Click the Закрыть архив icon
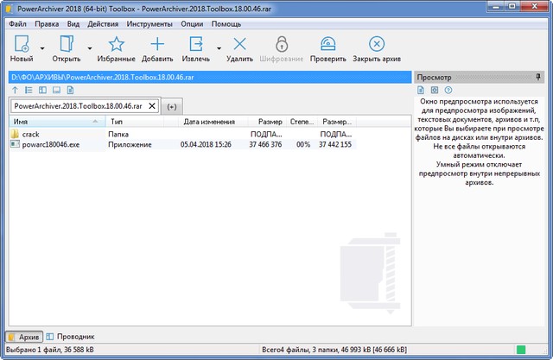The height and width of the screenshot is (360, 553). tap(377, 44)
